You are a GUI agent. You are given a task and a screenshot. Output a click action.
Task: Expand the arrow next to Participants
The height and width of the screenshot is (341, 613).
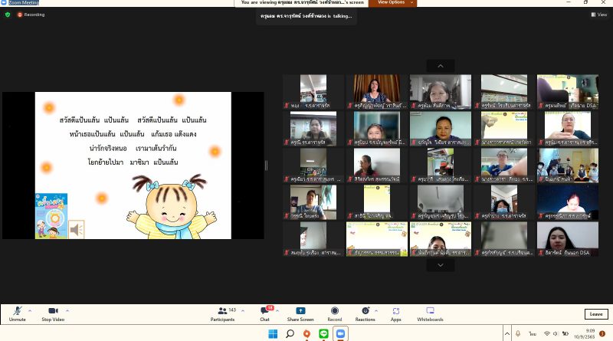(243, 311)
